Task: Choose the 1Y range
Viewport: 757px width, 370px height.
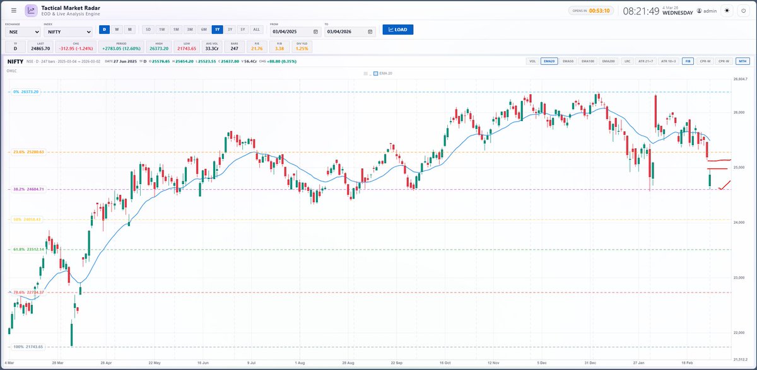Action: (217, 30)
